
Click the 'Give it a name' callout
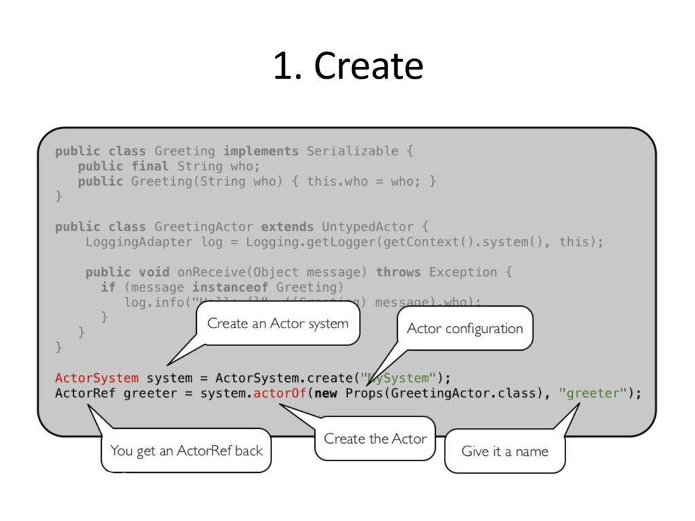[x=505, y=451]
